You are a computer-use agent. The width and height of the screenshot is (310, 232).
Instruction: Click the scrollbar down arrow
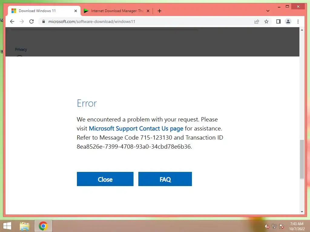coord(302,212)
